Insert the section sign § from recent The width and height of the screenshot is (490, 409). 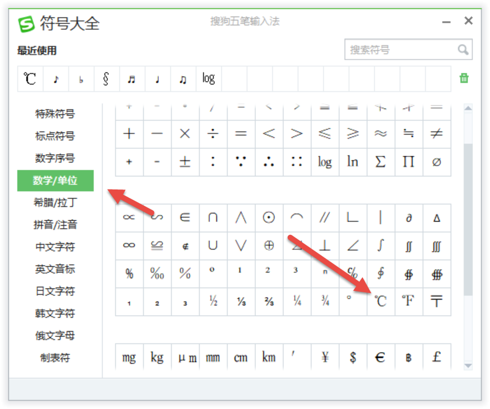point(106,79)
